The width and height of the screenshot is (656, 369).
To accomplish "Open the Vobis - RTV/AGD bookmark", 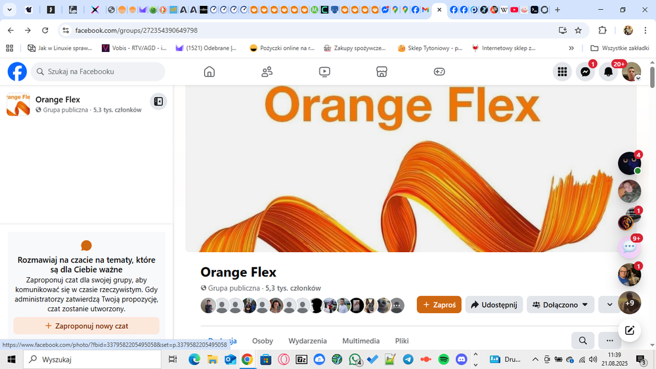I will pyautogui.click(x=135, y=48).
